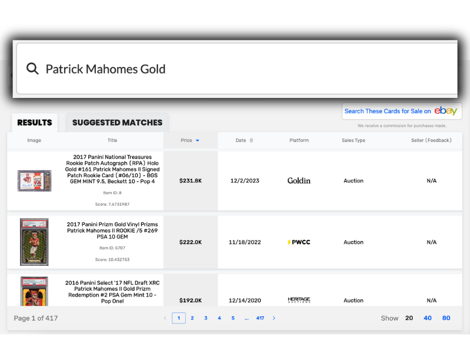470x355 pixels.
Task: Open the 2016 Panini Select listing title
Action: tap(111, 292)
